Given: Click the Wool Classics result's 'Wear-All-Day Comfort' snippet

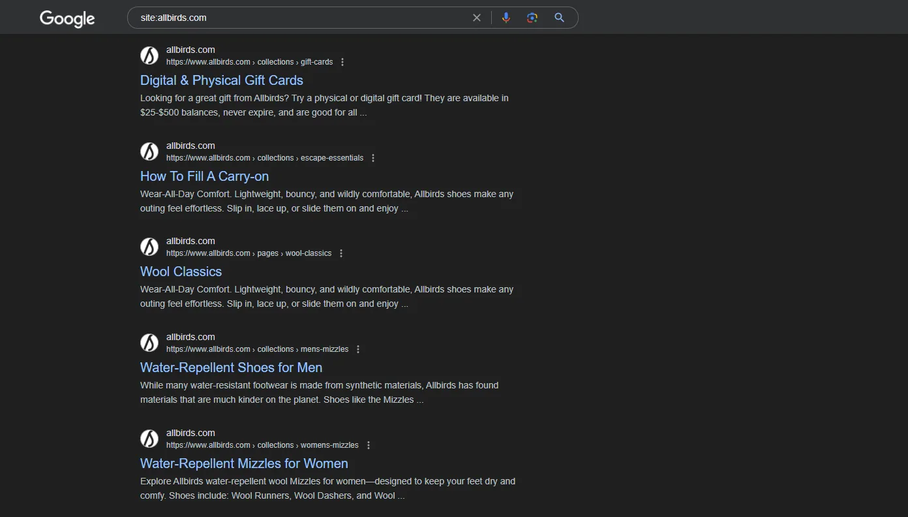Looking at the screenshot, I should click(327, 296).
